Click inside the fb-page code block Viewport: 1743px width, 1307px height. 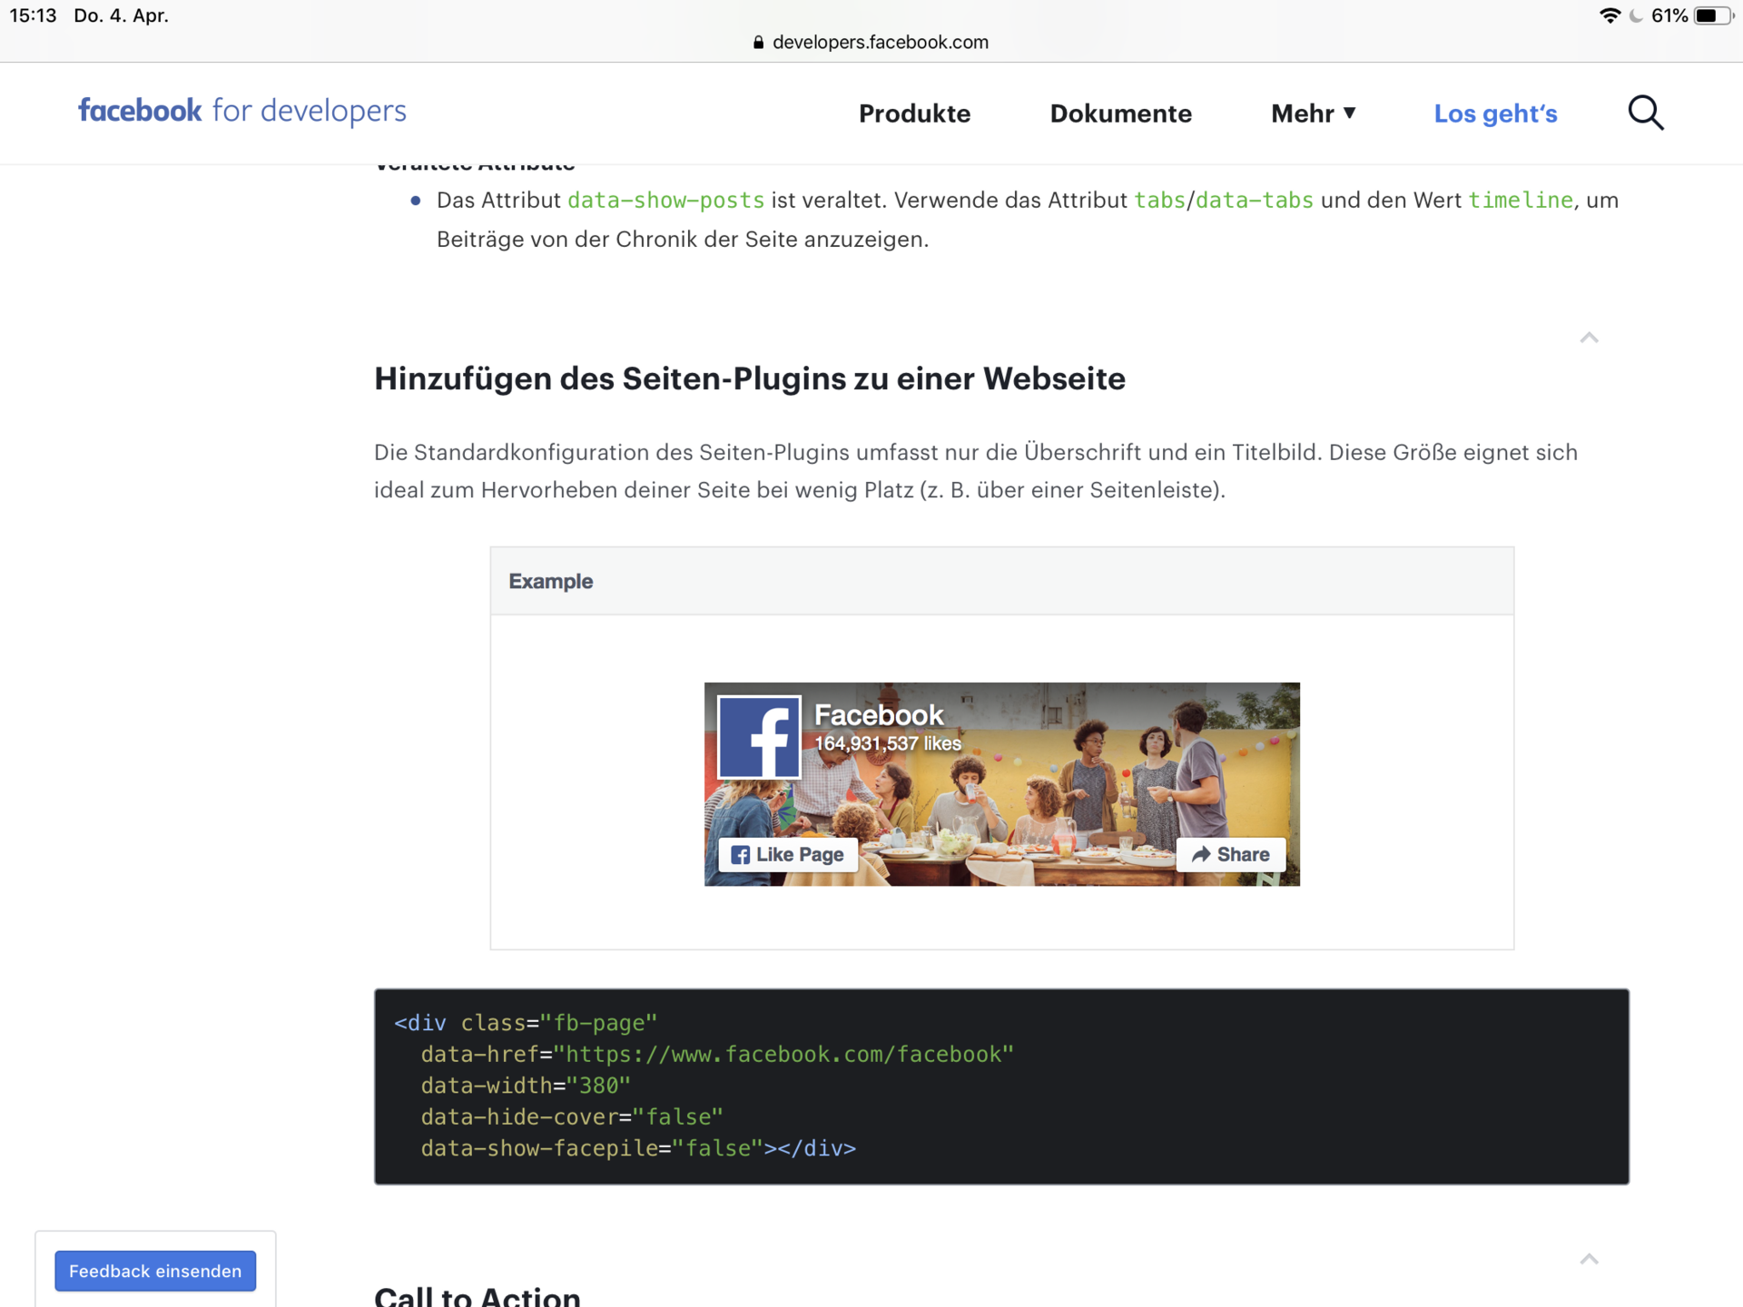[x=1001, y=1086]
